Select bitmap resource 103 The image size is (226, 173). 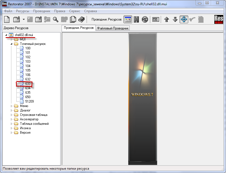coord(28,62)
